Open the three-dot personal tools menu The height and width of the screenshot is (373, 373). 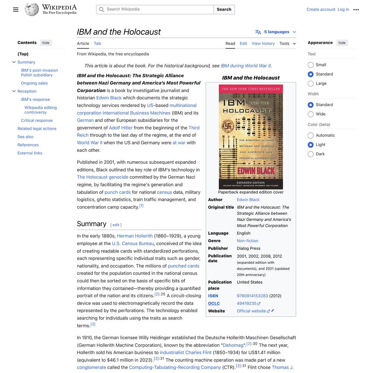(356, 10)
